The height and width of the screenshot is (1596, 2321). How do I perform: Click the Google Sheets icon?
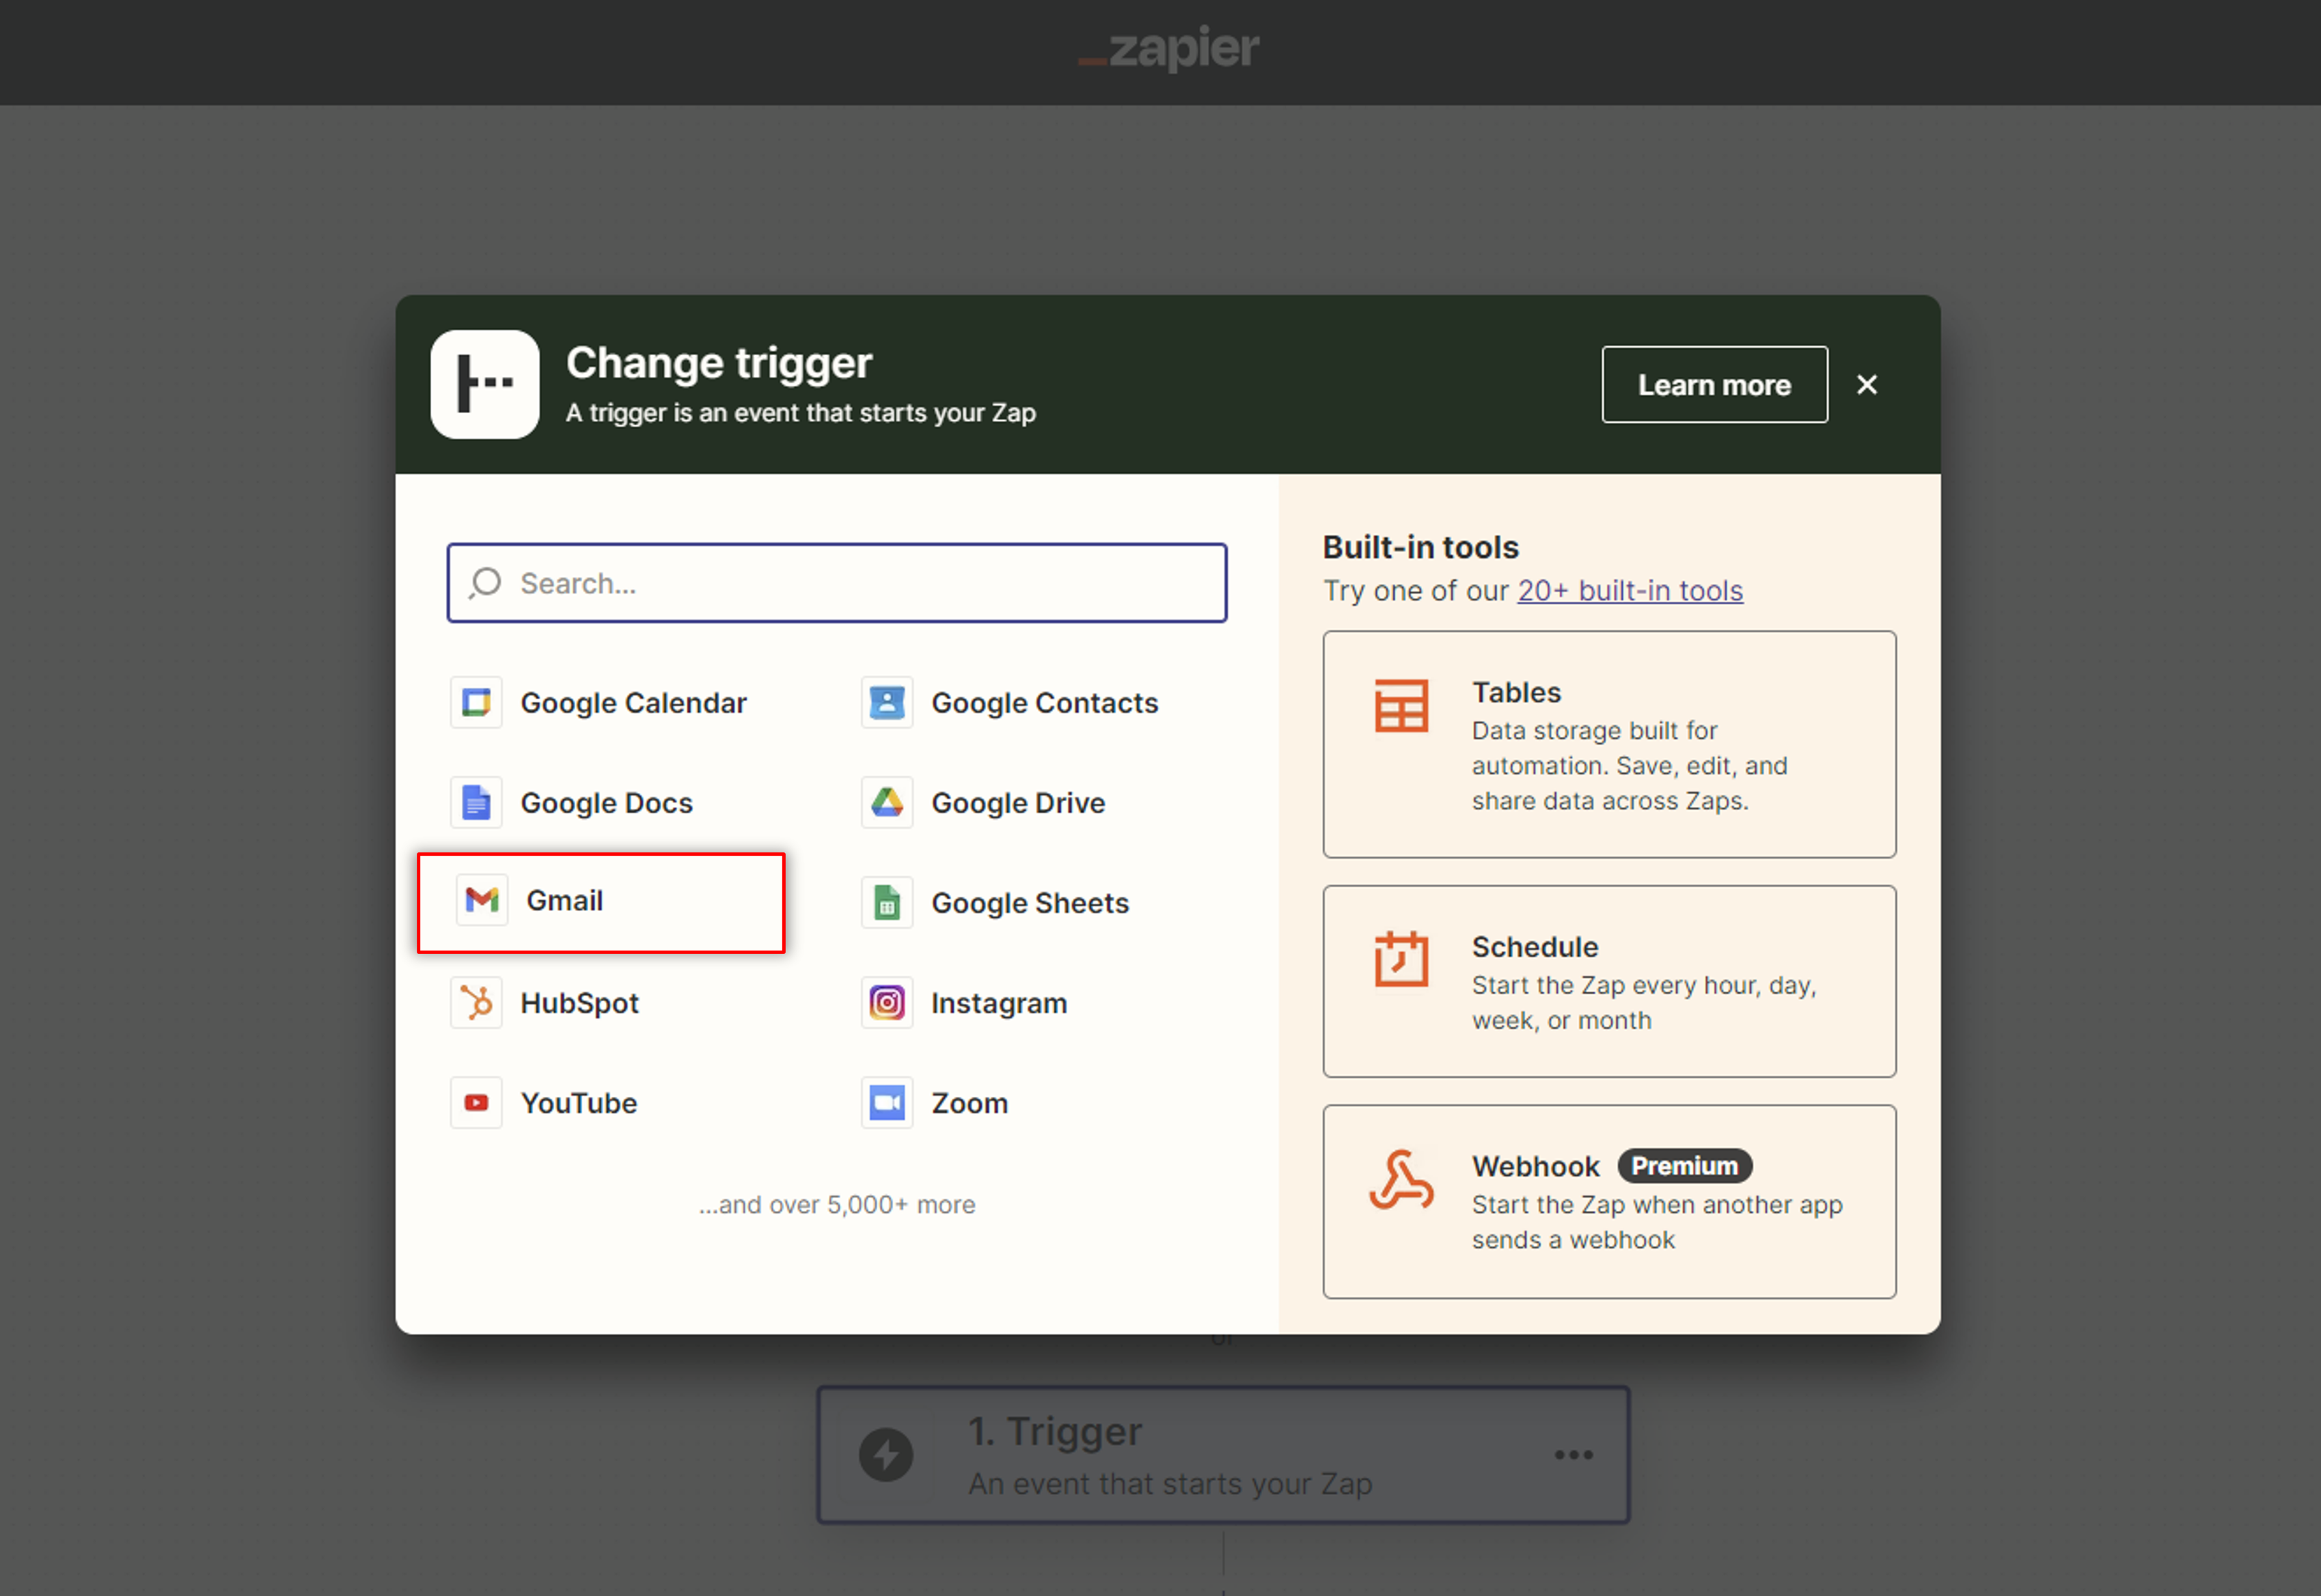pos(886,903)
